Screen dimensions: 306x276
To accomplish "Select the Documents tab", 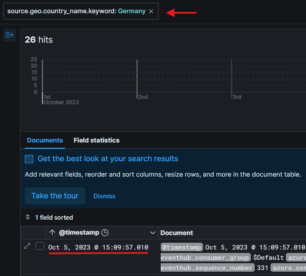I will (x=45, y=140).
